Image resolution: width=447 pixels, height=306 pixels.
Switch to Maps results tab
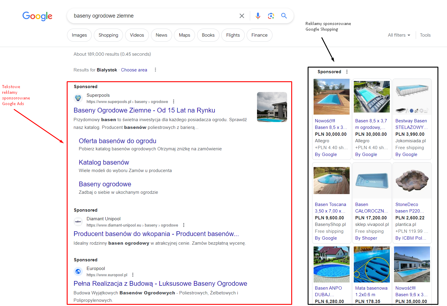(x=185, y=35)
